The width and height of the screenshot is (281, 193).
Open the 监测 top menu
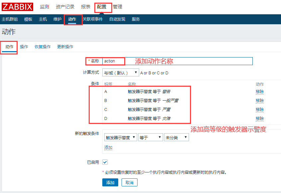coord(45,7)
